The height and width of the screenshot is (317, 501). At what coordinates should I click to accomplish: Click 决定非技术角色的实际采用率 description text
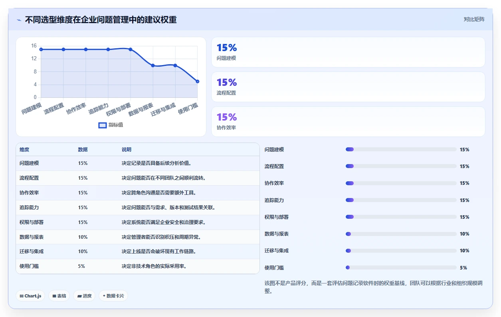[154, 266]
